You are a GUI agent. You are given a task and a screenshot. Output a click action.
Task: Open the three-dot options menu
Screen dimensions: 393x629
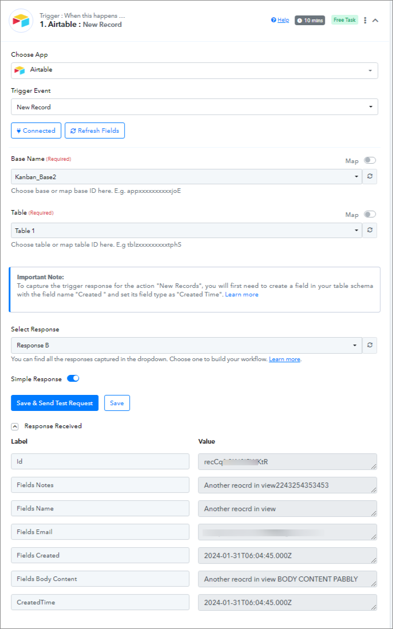365,21
